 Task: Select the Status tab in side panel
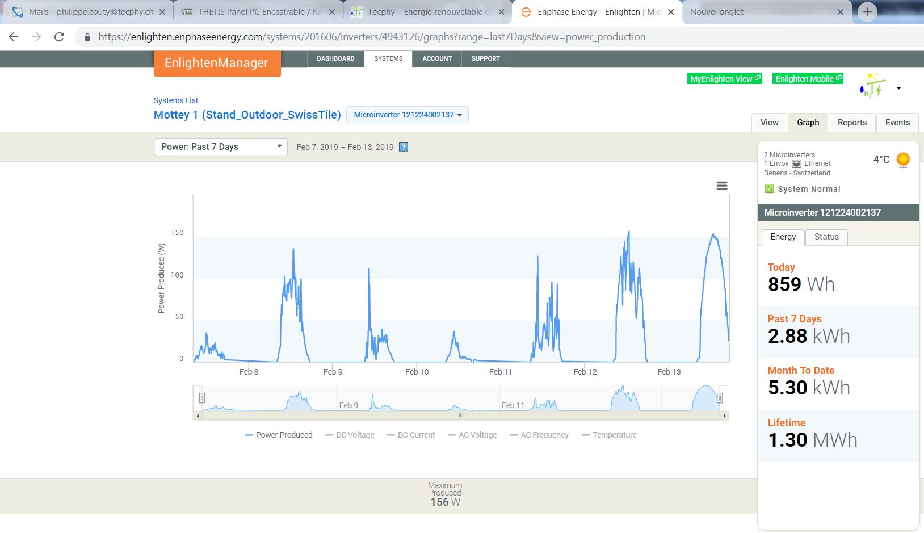coord(826,237)
